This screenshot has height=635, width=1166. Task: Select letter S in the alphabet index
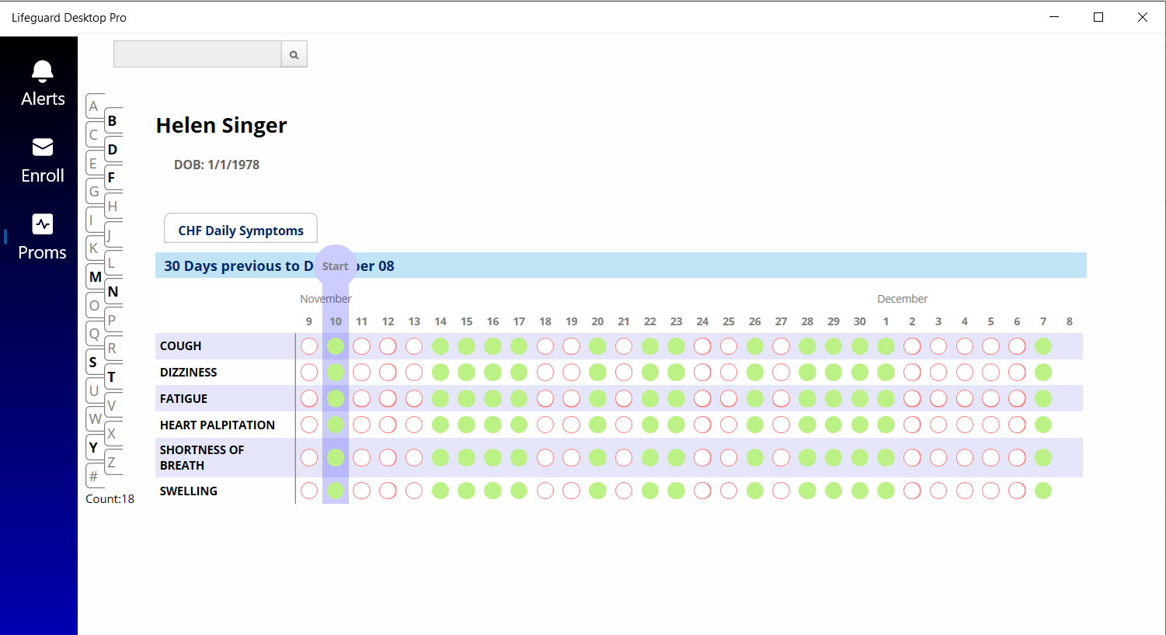pos(93,362)
